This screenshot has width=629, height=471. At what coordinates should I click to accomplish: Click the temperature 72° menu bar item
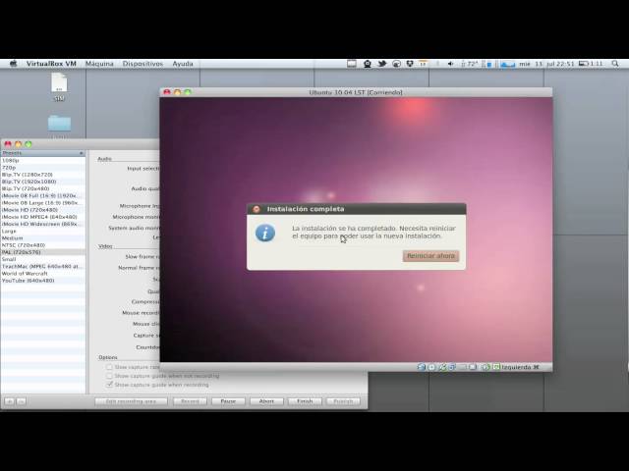point(470,64)
